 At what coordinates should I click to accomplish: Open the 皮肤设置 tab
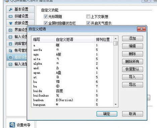(20, 23)
